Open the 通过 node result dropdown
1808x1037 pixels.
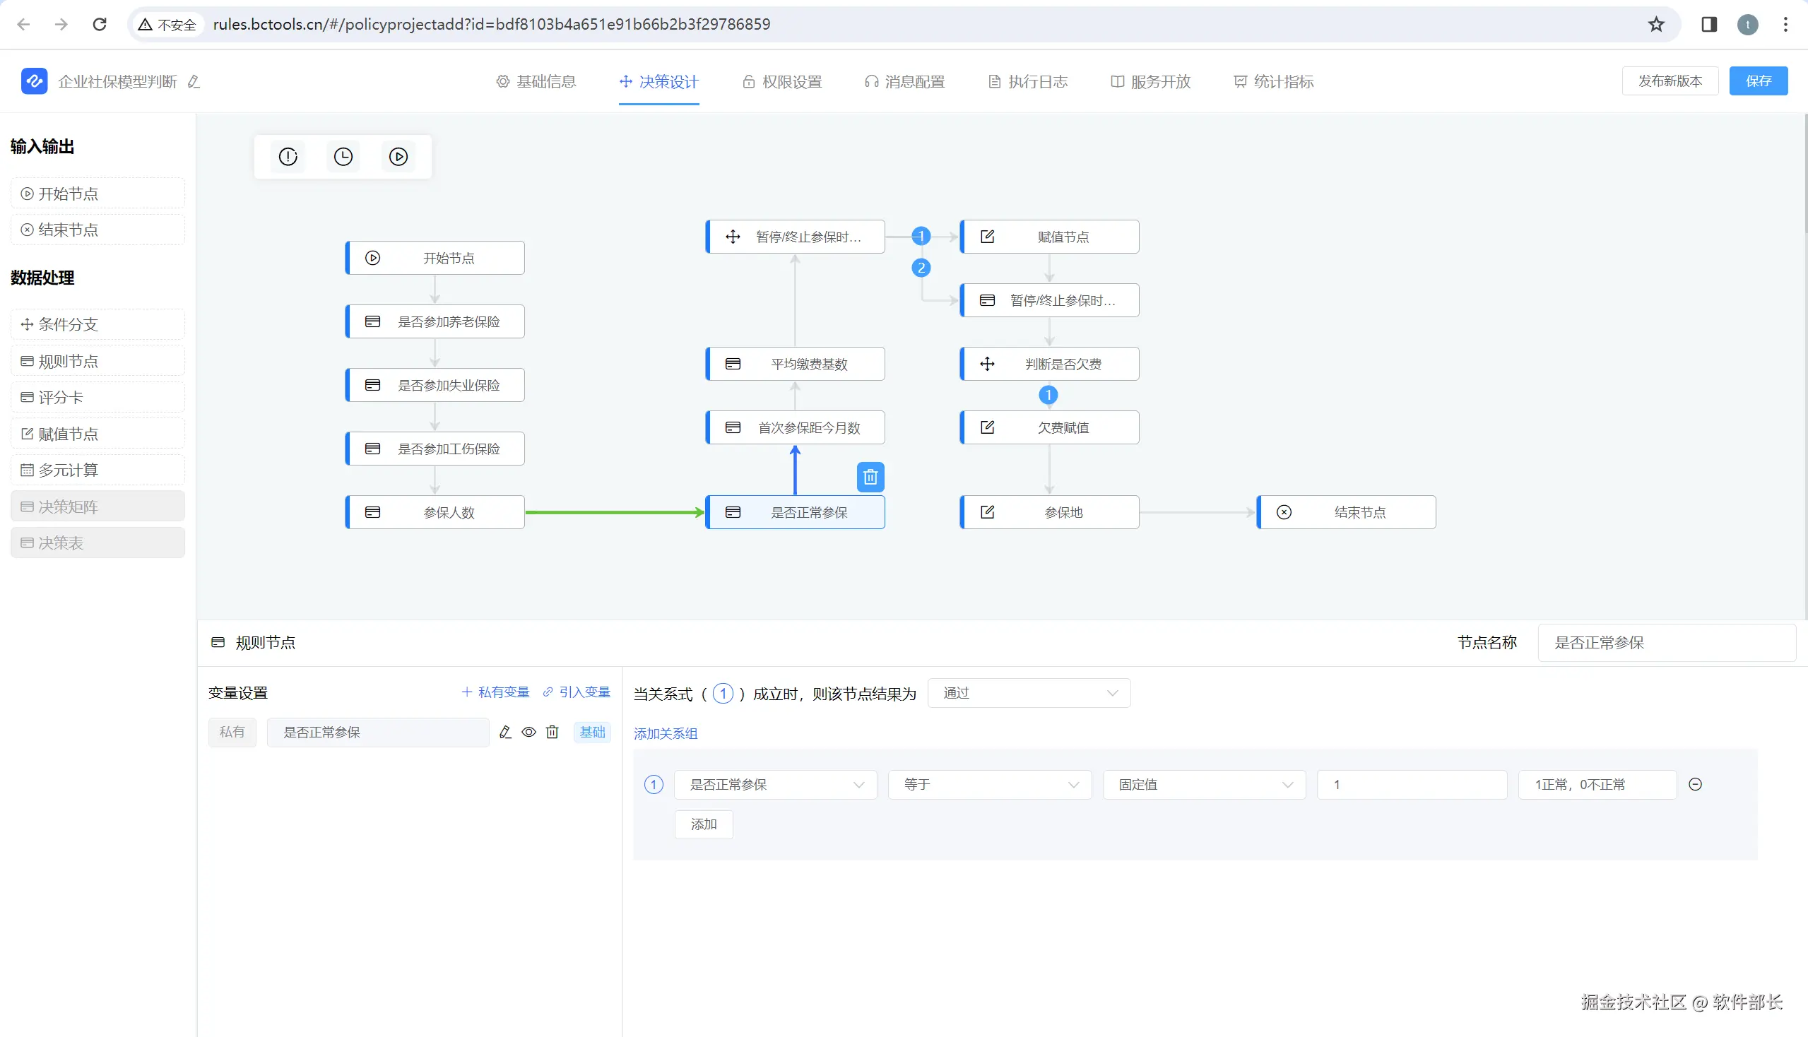1028,693
